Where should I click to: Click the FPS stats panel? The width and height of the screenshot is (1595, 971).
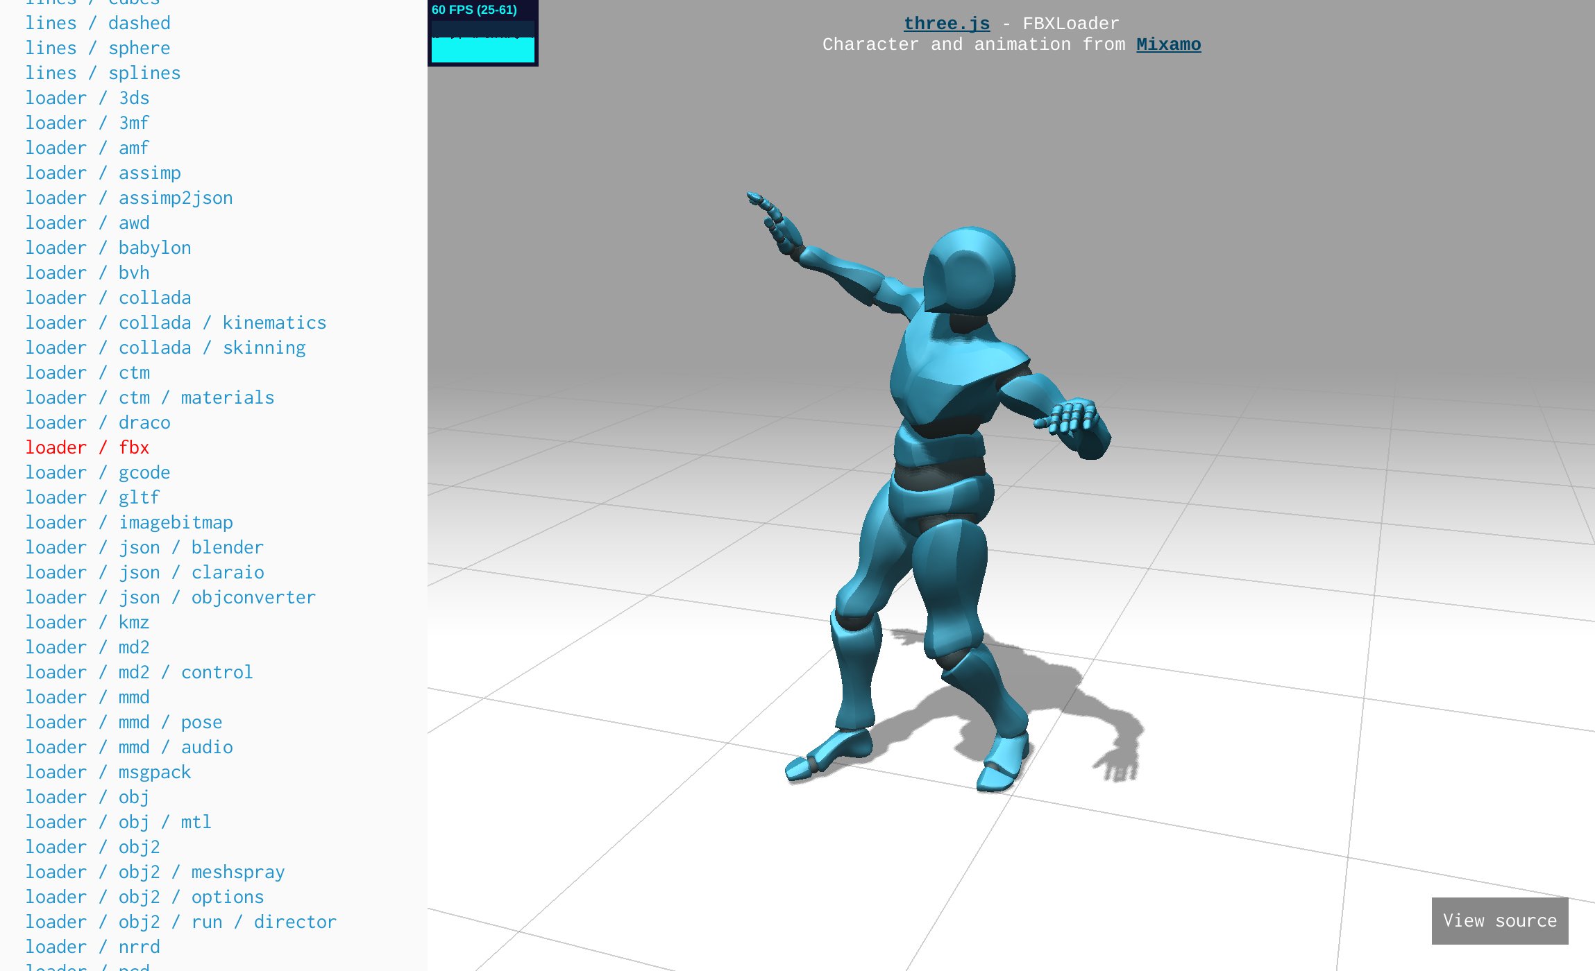482,33
